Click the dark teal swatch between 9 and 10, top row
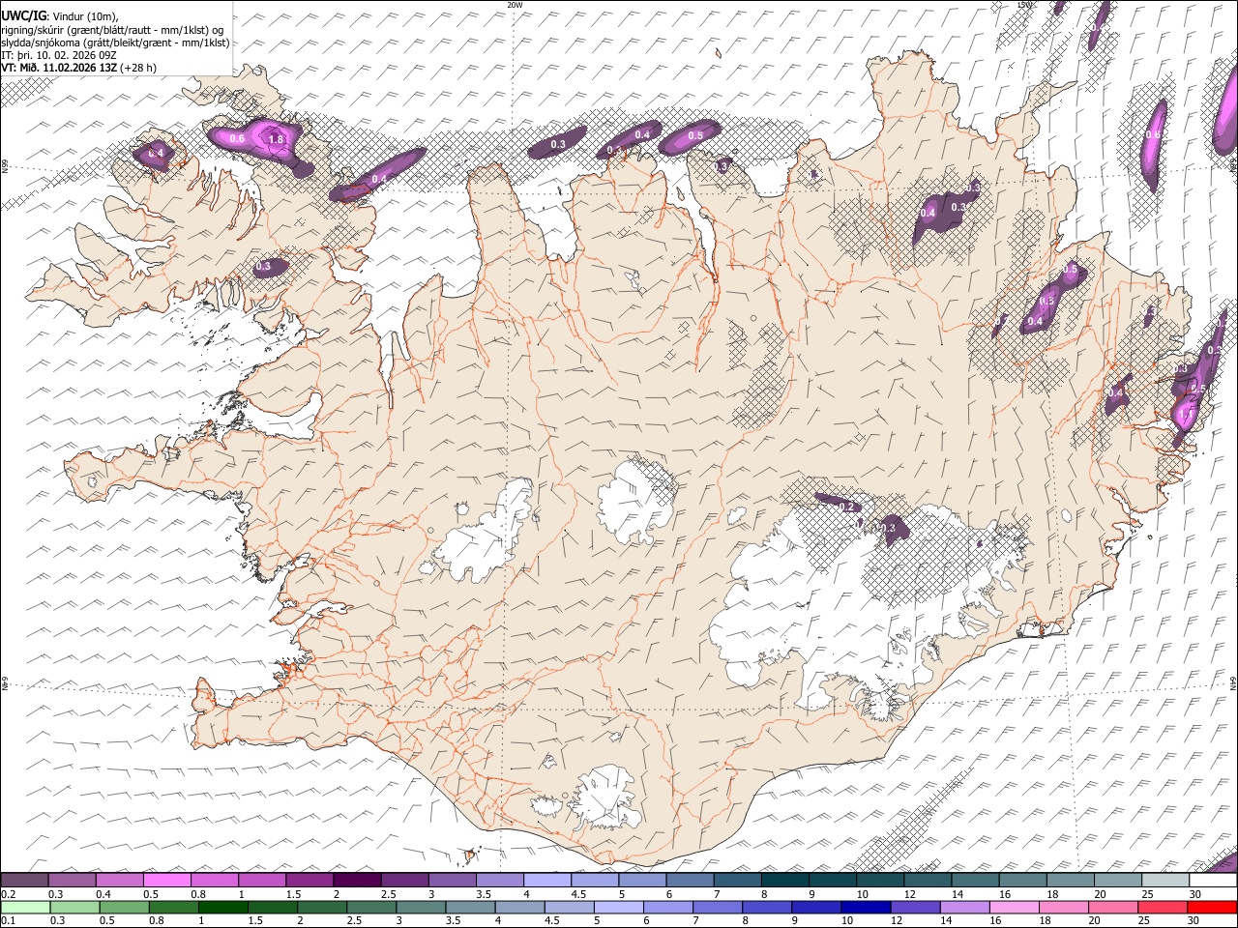1238x928 pixels. tap(831, 881)
